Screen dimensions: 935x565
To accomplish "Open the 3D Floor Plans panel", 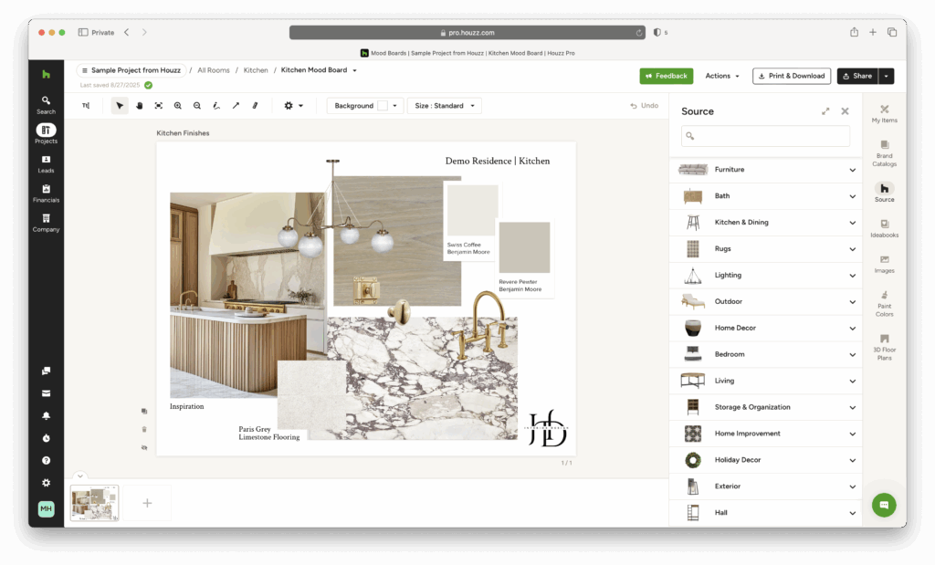I will tap(884, 346).
